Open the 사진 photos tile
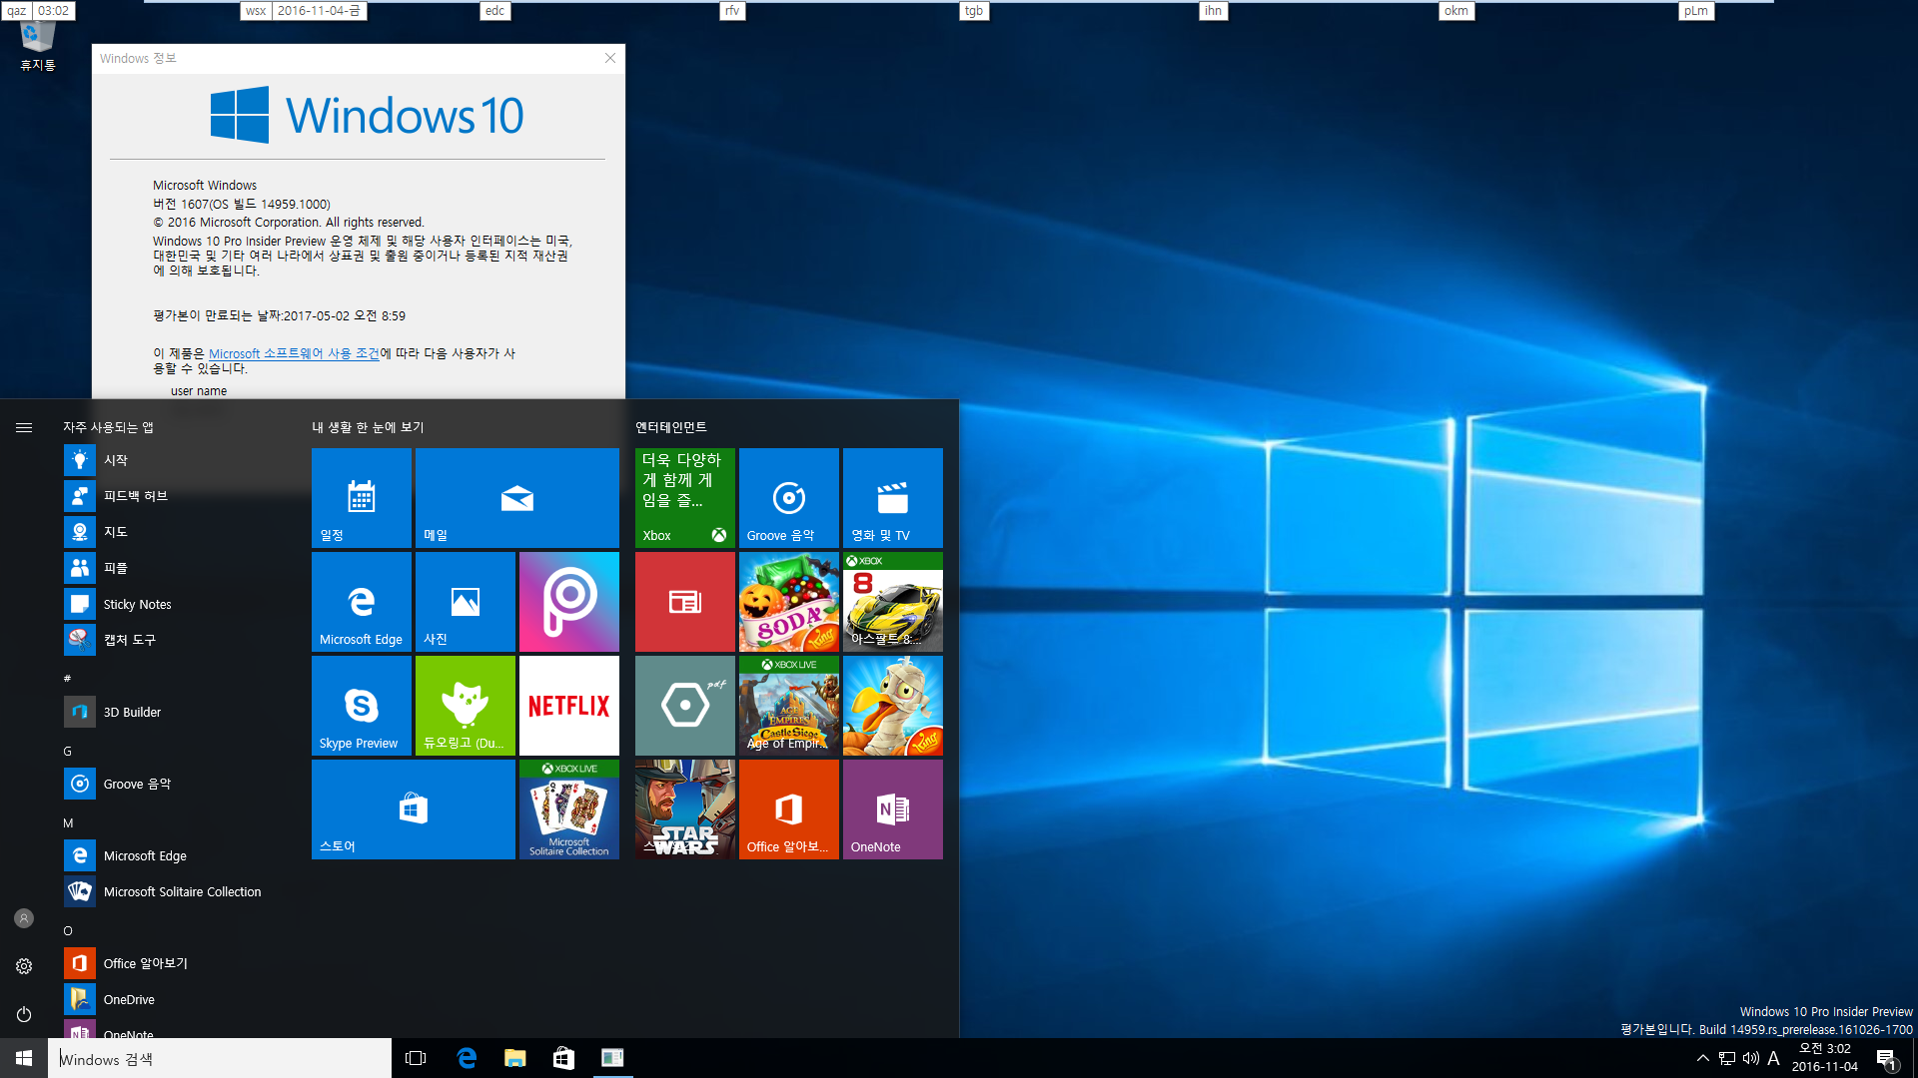Screen dimensions: 1918x1078 click(x=466, y=602)
